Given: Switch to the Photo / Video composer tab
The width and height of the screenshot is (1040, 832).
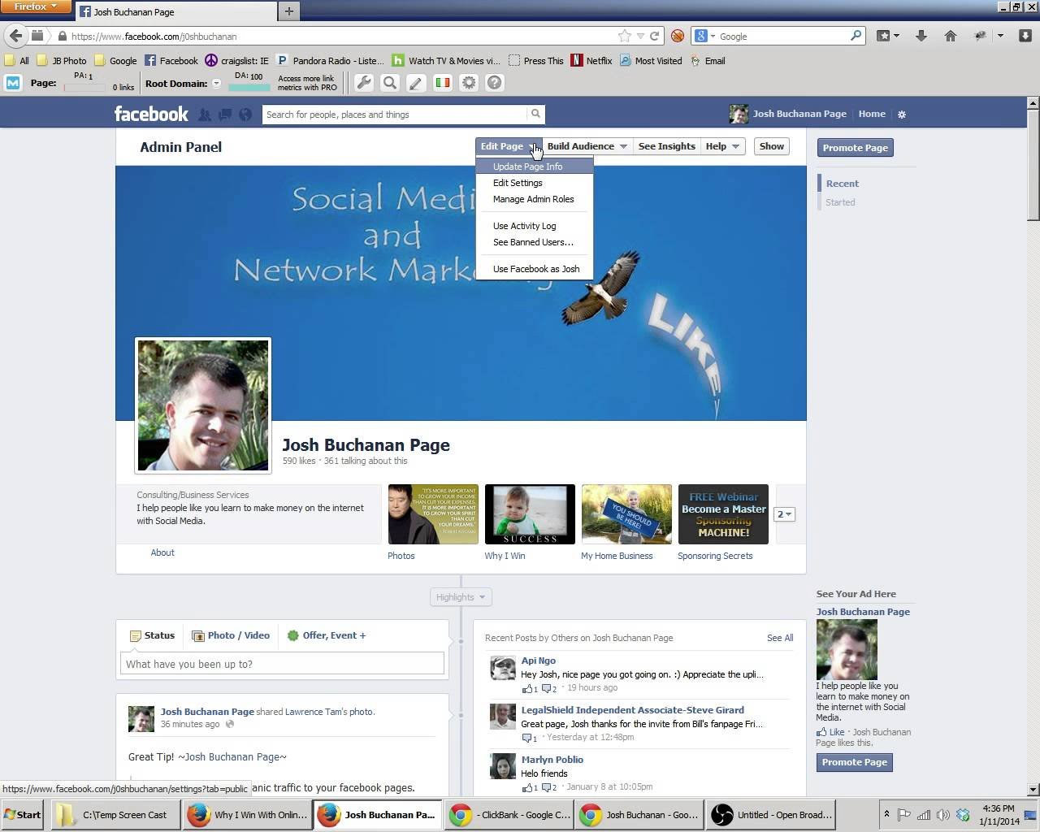Looking at the screenshot, I should click(x=231, y=635).
